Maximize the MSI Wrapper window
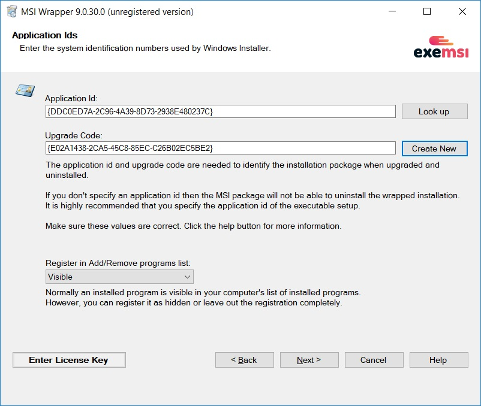This screenshot has height=406, width=481. [426, 11]
